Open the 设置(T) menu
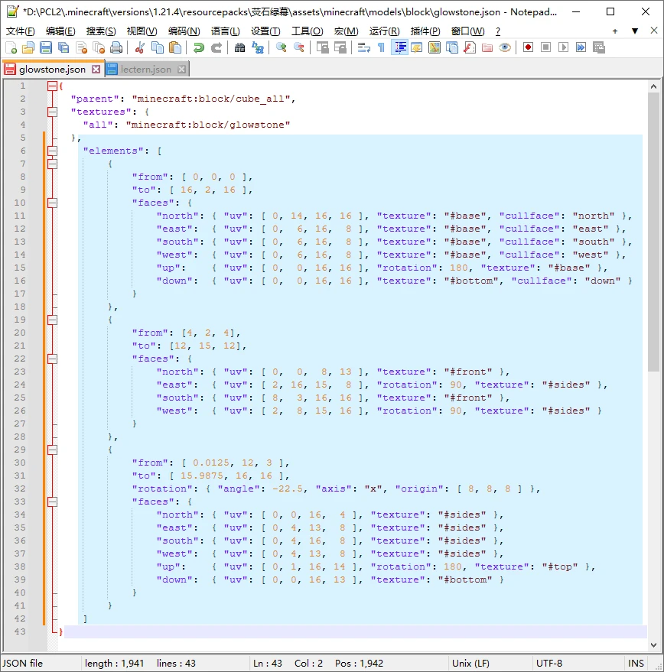Viewport: 664px width, 672px height. point(265,31)
